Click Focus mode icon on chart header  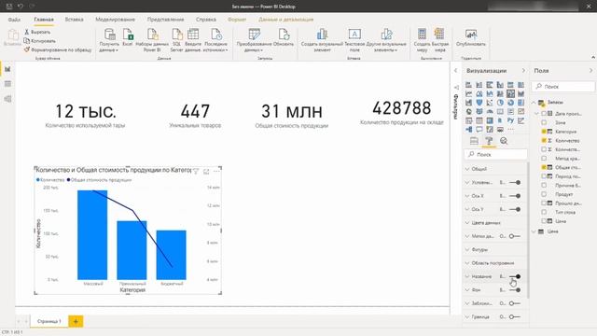click(206, 172)
